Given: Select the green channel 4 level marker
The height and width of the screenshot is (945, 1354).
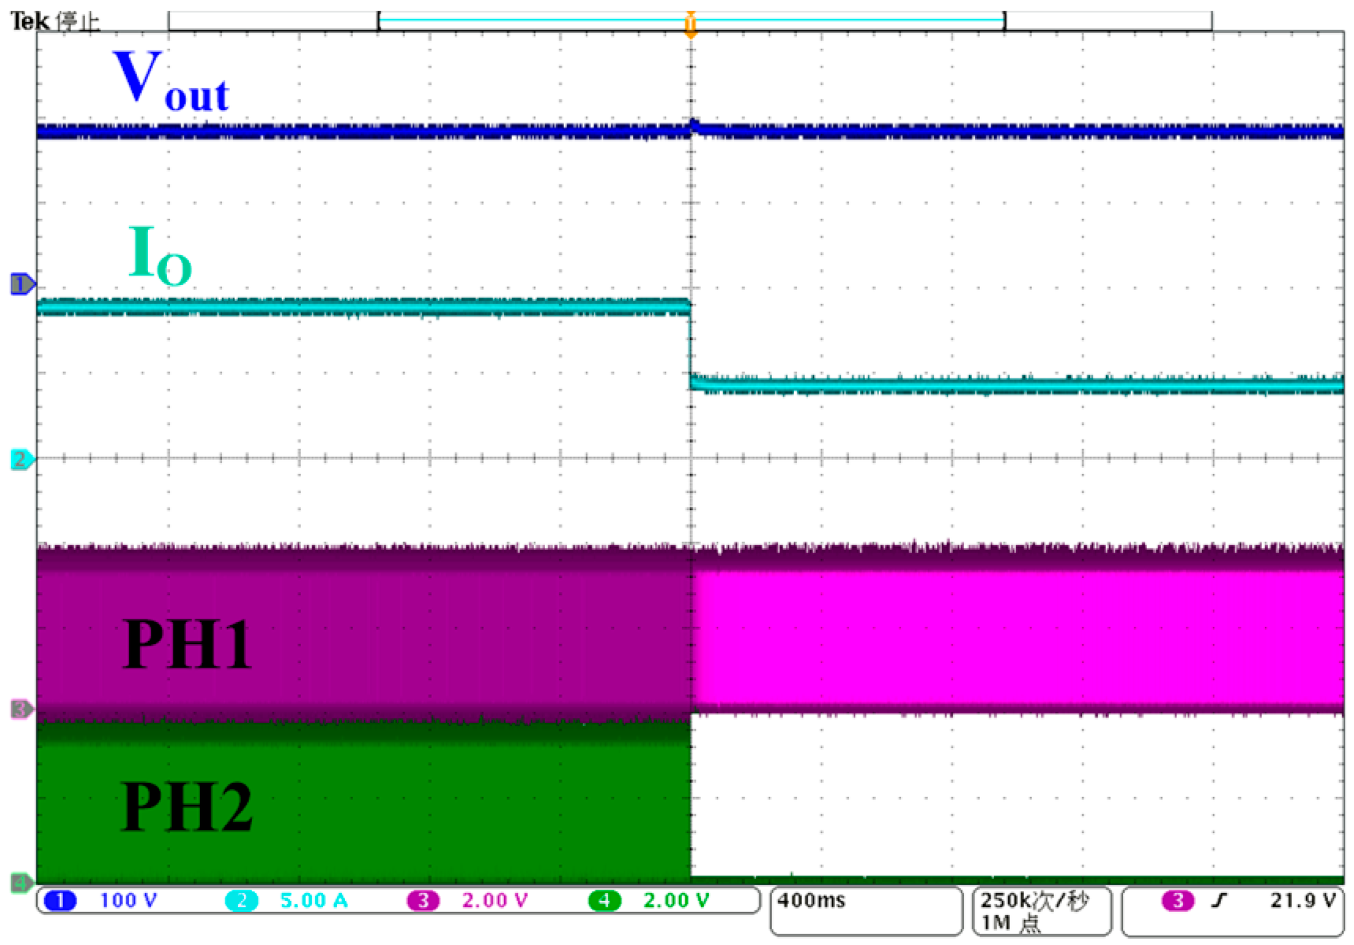Looking at the screenshot, I should coord(21,883).
